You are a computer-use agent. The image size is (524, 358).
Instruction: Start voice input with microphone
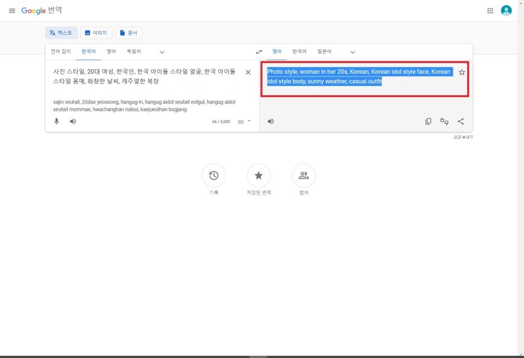[57, 121]
